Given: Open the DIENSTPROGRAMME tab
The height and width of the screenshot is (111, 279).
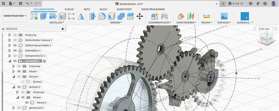Looking at the screenshot, I should click(153, 9).
